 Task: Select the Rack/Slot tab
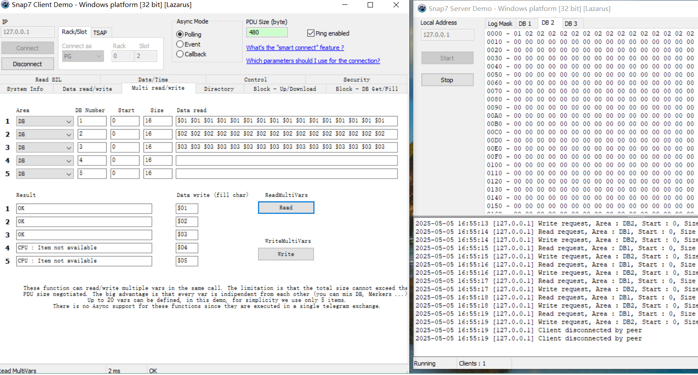point(74,32)
